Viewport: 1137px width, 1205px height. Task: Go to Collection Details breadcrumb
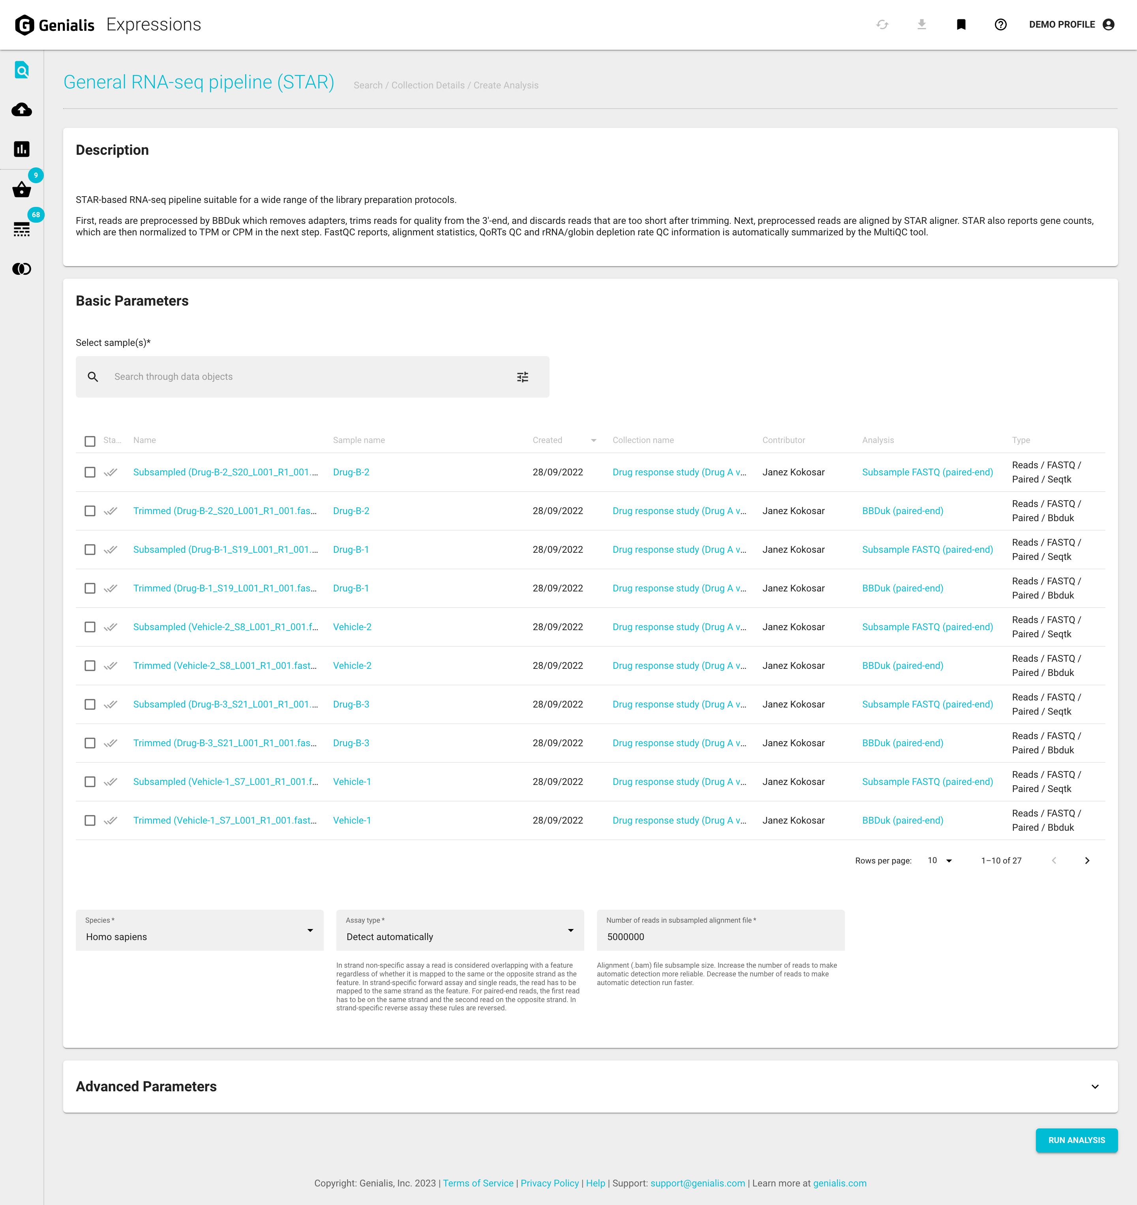(x=427, y=85)
